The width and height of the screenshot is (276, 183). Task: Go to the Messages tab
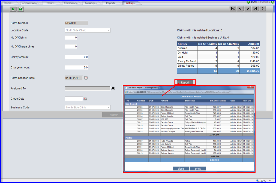91,3
